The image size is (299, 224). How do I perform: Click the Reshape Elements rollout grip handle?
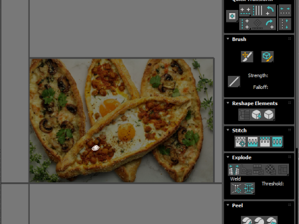tap(290, 103)
